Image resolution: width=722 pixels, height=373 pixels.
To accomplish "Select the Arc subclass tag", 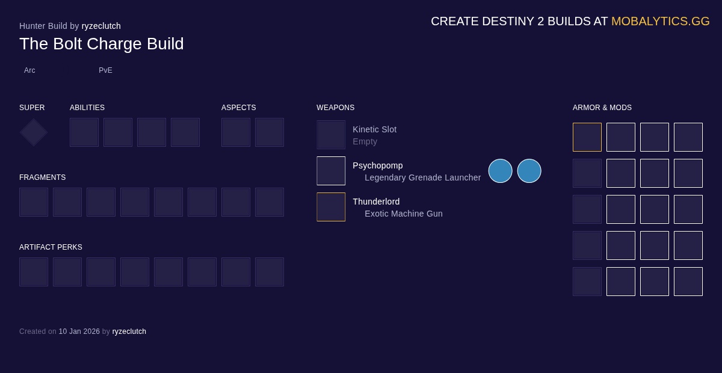I will pyautogui.click(x=29, y=70).
